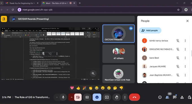Click the meeting title The Role of GIS
The image size is (192, 104).
click(32, 97)
